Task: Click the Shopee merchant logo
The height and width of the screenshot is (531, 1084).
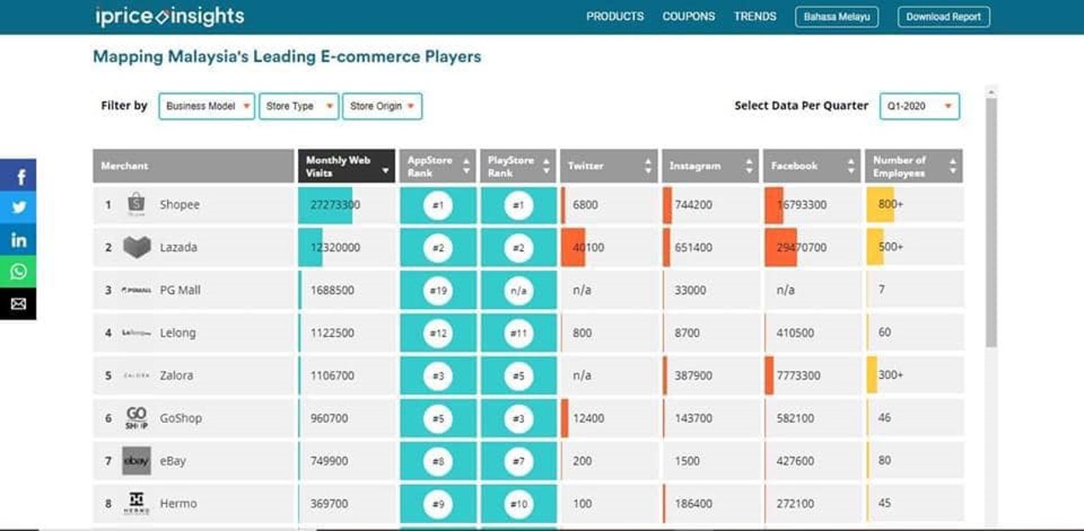Action: (136, 204)
